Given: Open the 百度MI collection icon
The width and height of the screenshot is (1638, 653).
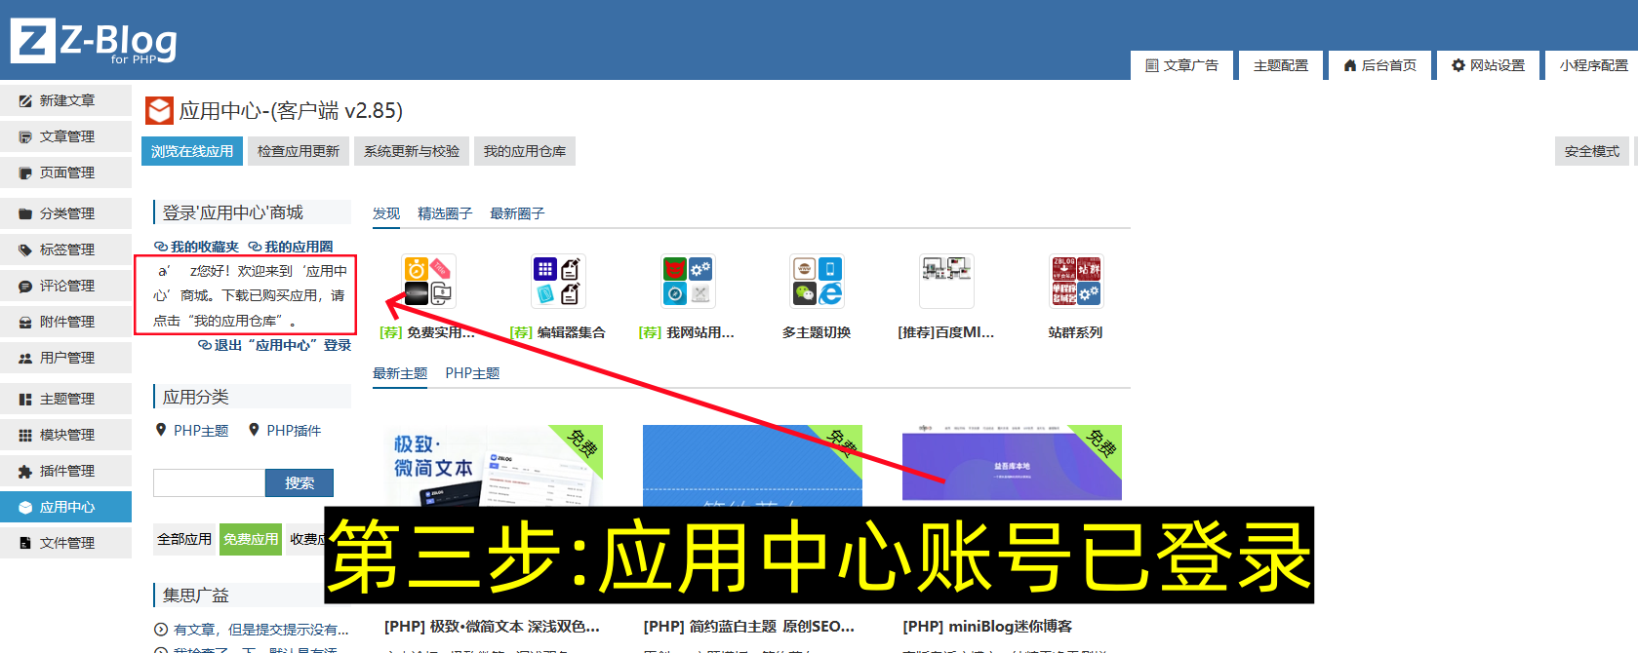Looking at the screenshot, I should [x=946, y=282].
